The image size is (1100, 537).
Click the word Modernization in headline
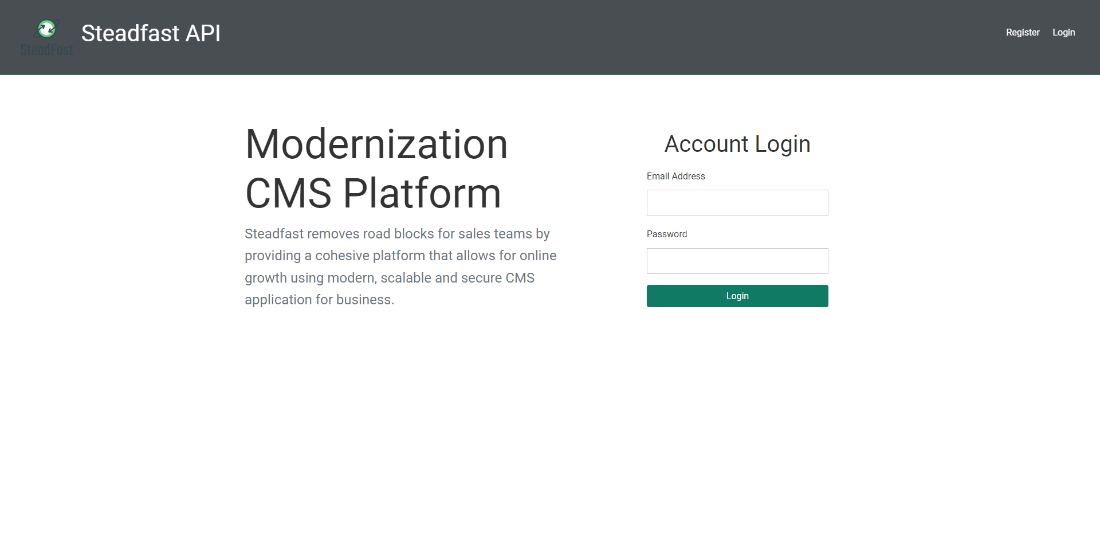tap(376, 144)
